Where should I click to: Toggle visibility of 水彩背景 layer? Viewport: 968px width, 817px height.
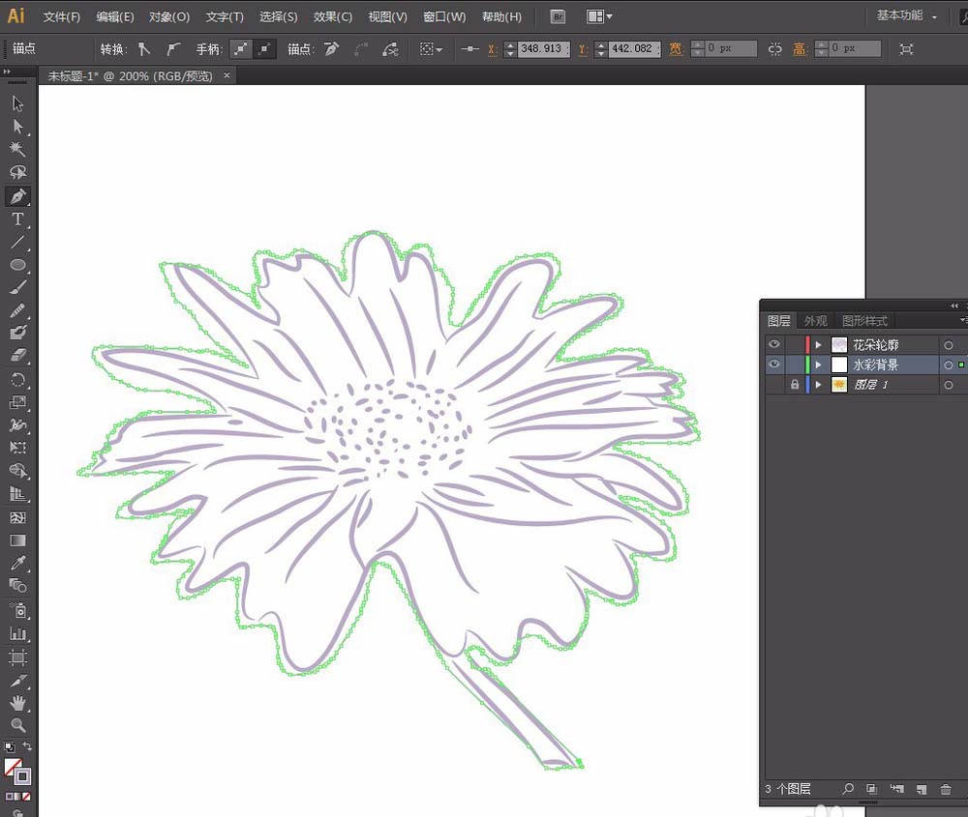[773, 365]
